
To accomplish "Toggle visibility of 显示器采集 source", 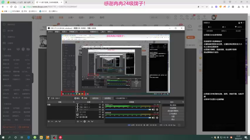I will pos(100,117).
